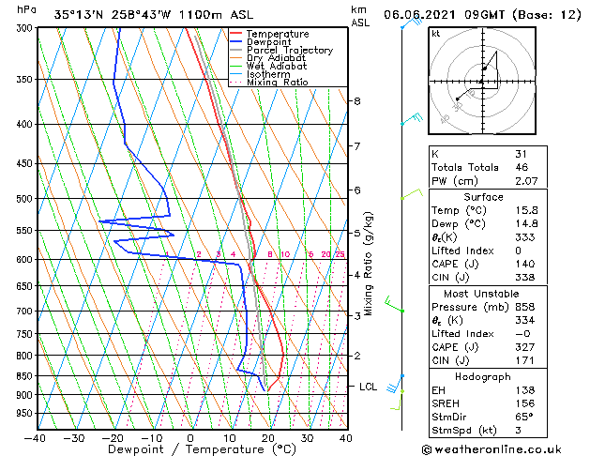Click the surface CAPE value 140
590x456 pixels.
525,264
